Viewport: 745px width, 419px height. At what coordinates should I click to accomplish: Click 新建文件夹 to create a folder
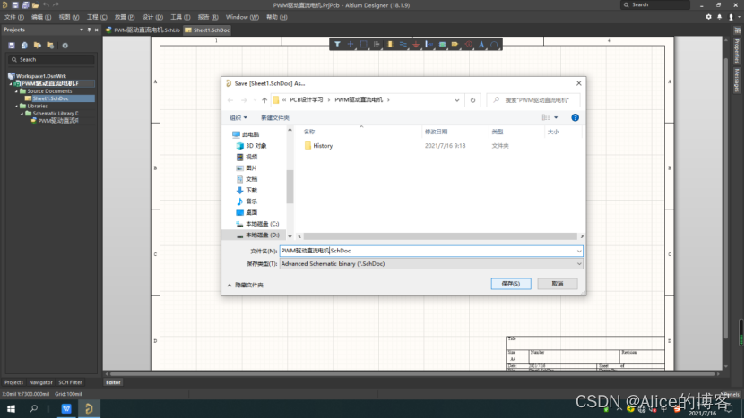coord(275,117)
